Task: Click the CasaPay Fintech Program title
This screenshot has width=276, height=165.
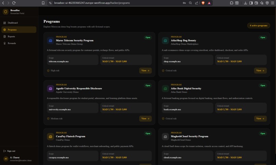Action: coord(71,136)
